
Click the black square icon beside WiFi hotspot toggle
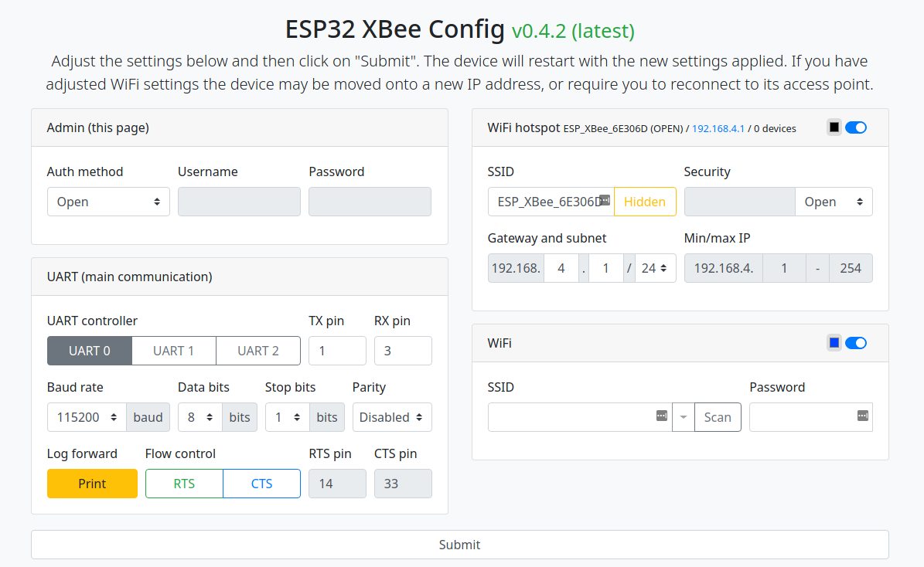(834, 127)
